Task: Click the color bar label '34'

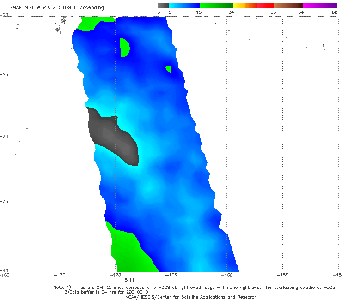Action: 232,12
